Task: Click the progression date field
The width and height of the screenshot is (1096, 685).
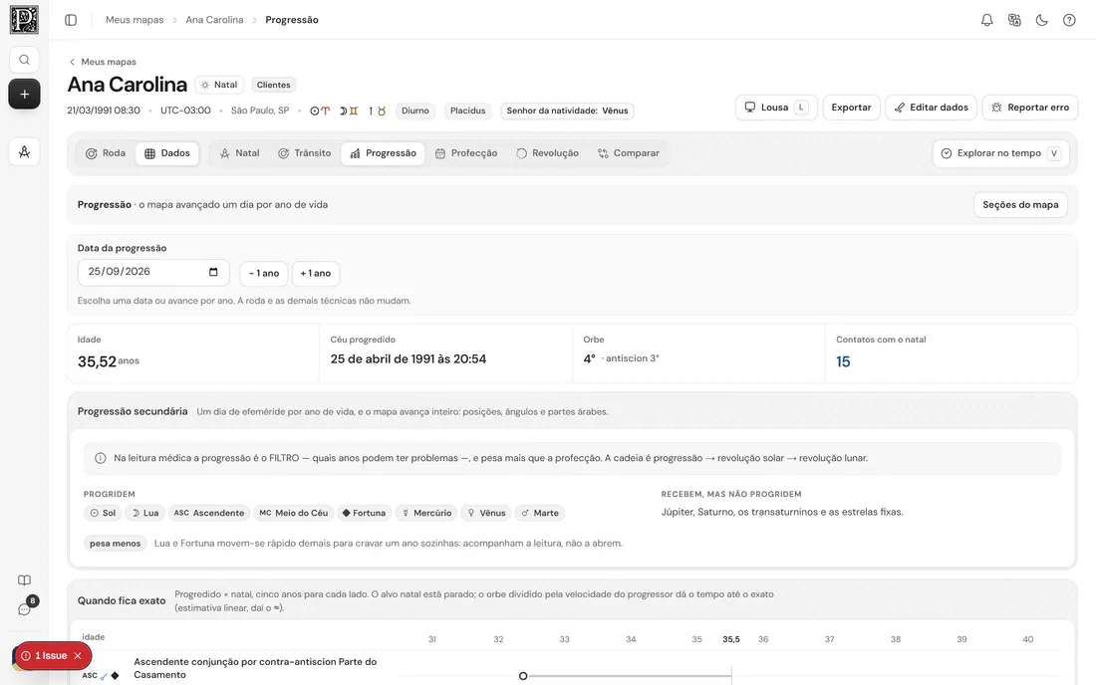Action: point(153,273)
